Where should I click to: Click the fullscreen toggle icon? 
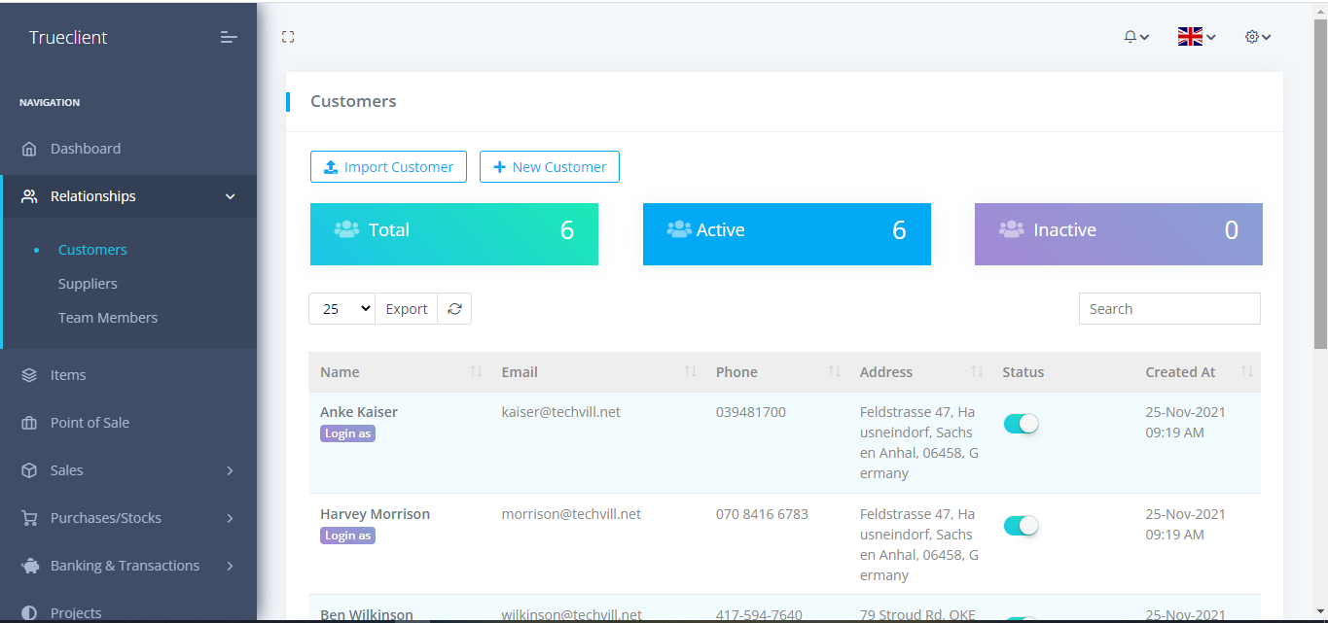pyautogui.click(x=288, y=37)
